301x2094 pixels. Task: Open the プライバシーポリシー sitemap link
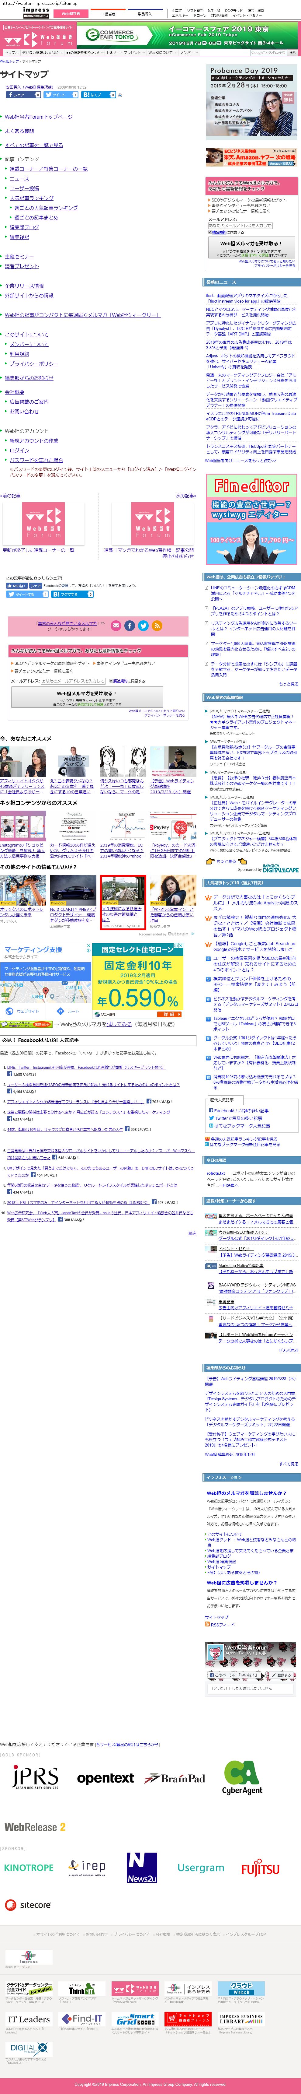[34, 363]
